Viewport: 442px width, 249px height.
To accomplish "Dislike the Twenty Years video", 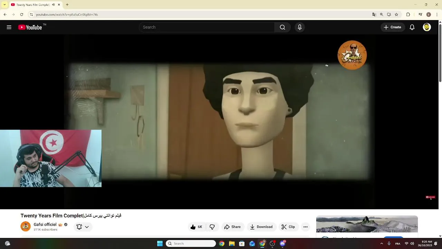I will pos(212,227).
